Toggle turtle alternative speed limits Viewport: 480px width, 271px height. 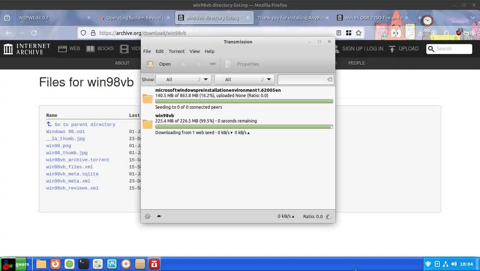tap(159, 216)
